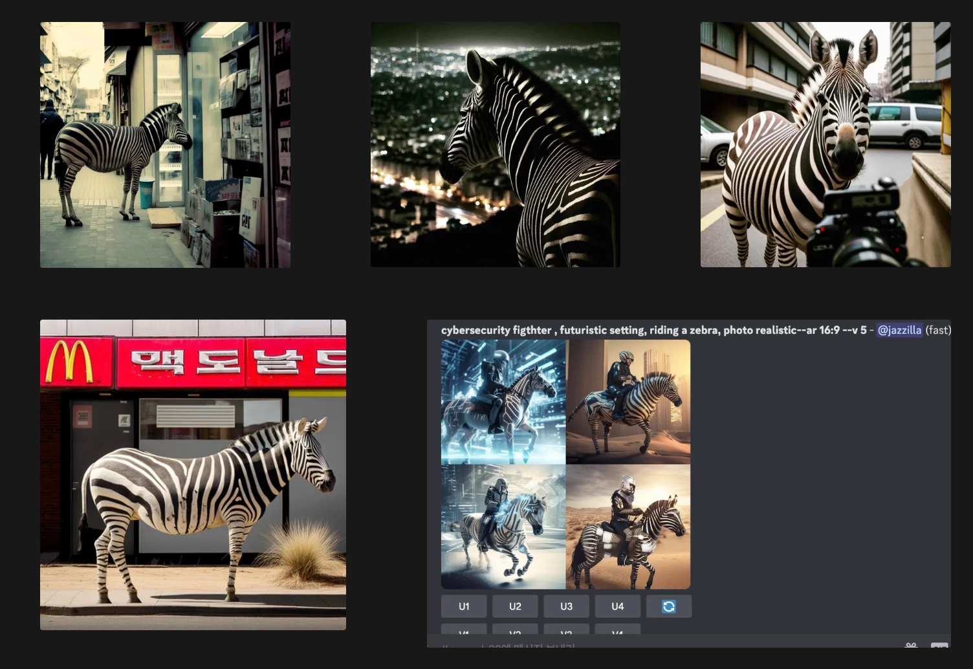Open the zebra night cityscape photo
The image size is (973, 669).
(x=496, y=145)
